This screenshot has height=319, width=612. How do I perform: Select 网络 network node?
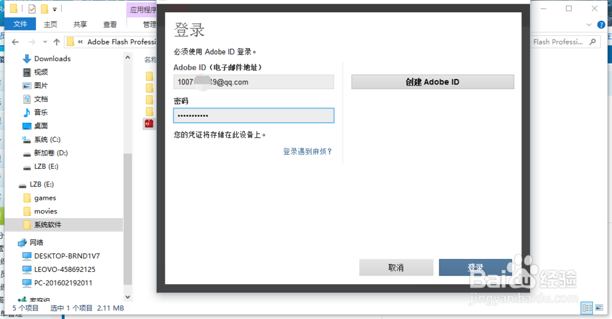tap(36, 243)
